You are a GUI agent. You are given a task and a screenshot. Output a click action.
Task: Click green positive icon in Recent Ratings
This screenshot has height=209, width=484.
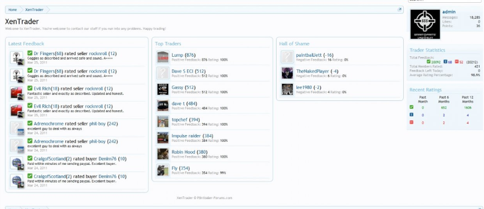411,107
